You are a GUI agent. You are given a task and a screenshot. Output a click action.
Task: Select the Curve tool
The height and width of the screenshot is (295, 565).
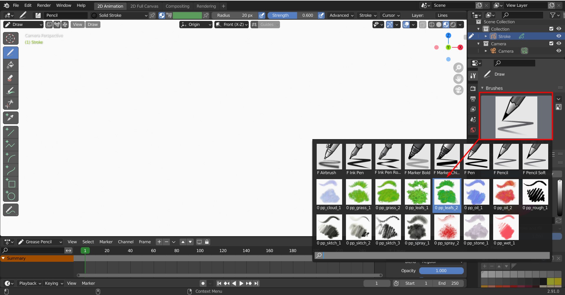[x=11, y=170]
